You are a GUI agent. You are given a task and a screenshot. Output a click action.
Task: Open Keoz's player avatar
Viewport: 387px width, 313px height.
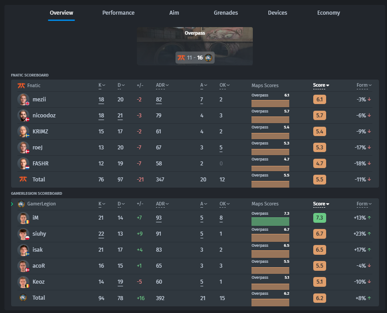23,282
